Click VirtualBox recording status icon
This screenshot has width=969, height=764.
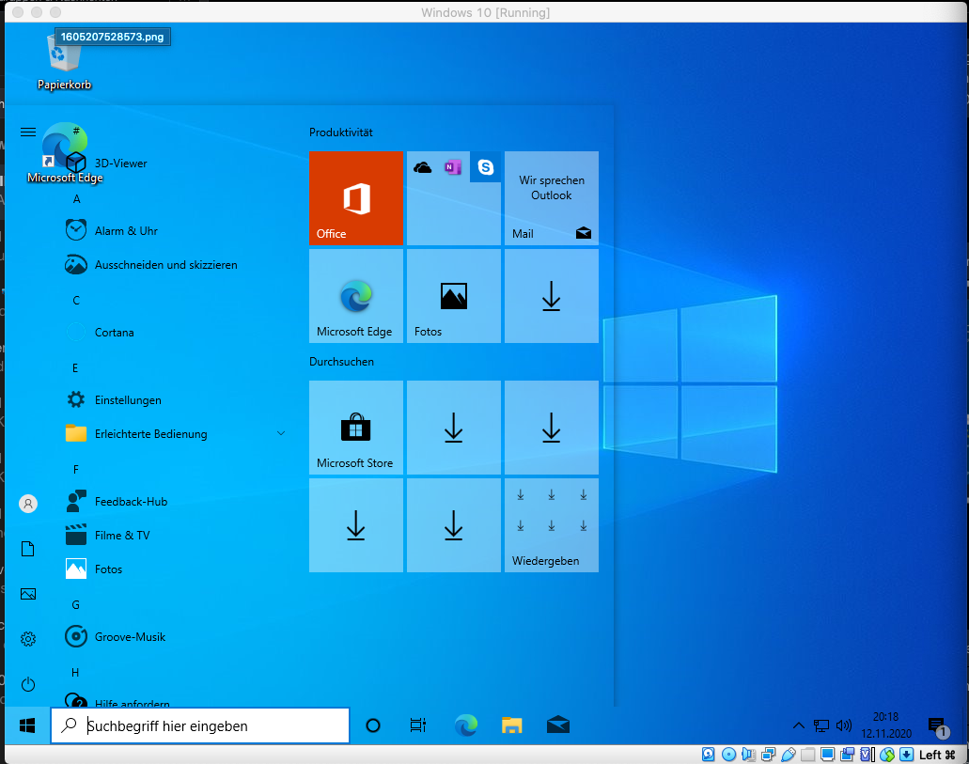pos(847,755)
